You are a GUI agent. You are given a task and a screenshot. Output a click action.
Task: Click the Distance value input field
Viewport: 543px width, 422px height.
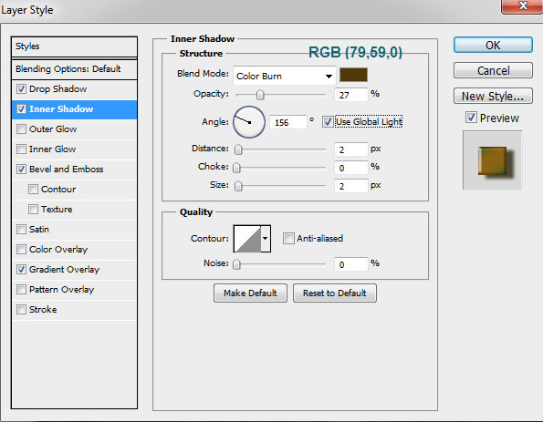coord(350,149)
